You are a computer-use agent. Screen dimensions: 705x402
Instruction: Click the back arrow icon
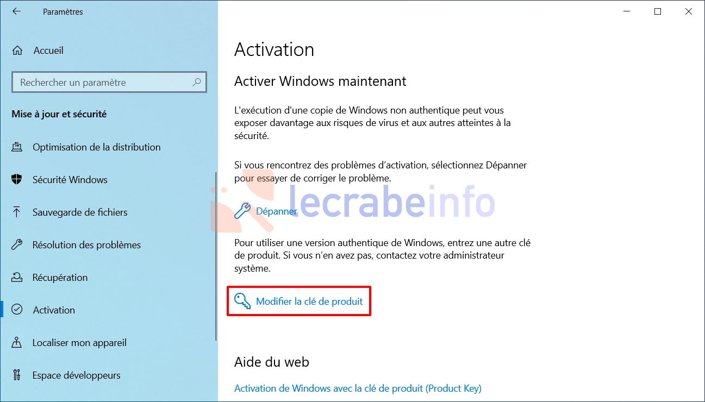point(16,11)
